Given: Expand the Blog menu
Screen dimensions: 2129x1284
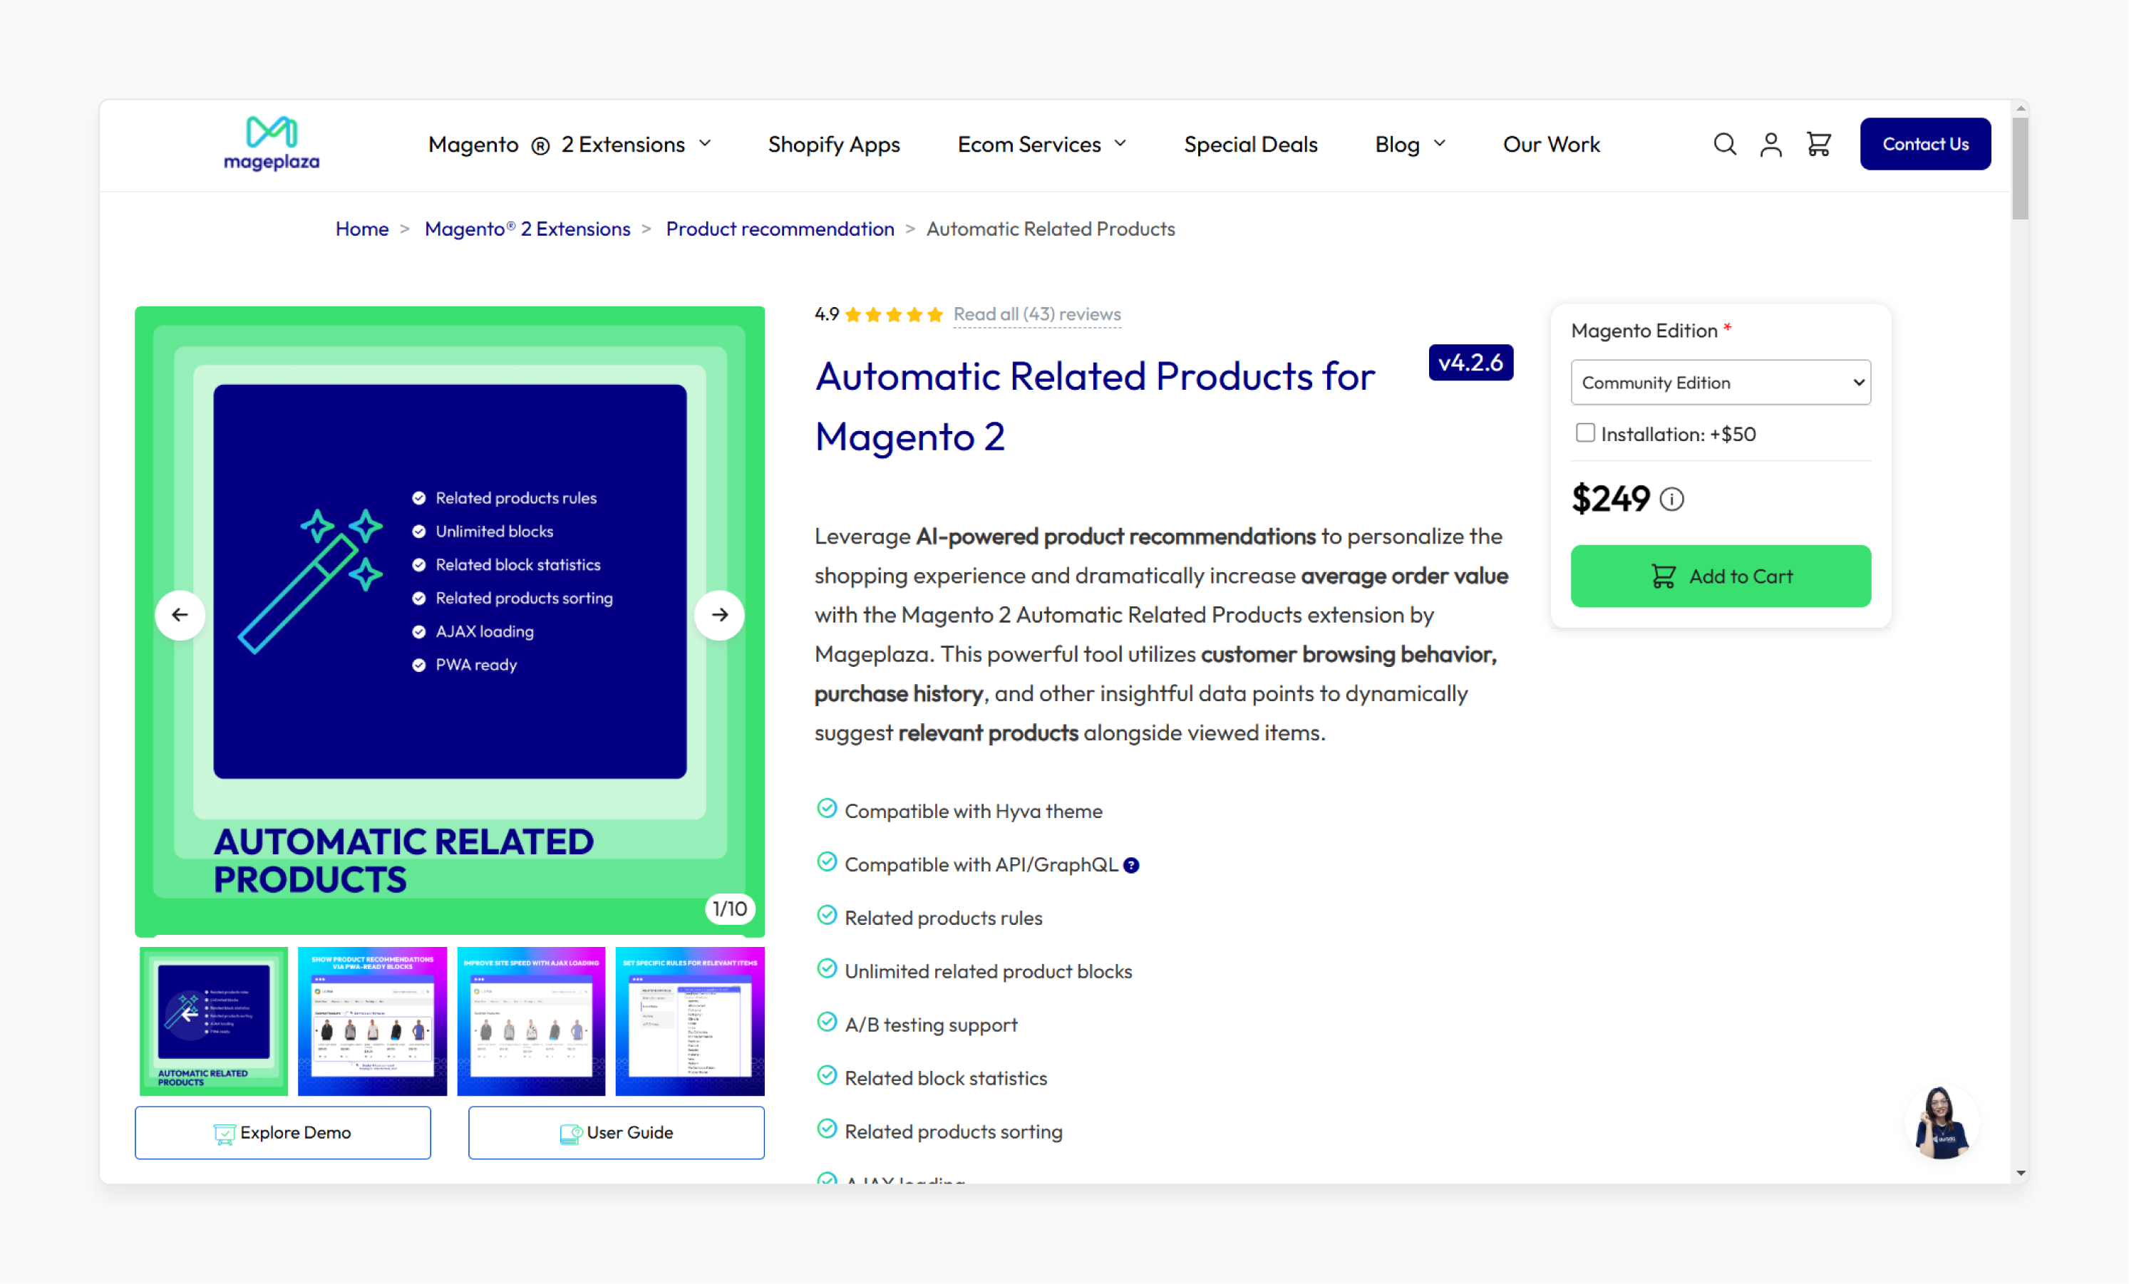Looking at the screenshot, I should (x=1410, y=145).
